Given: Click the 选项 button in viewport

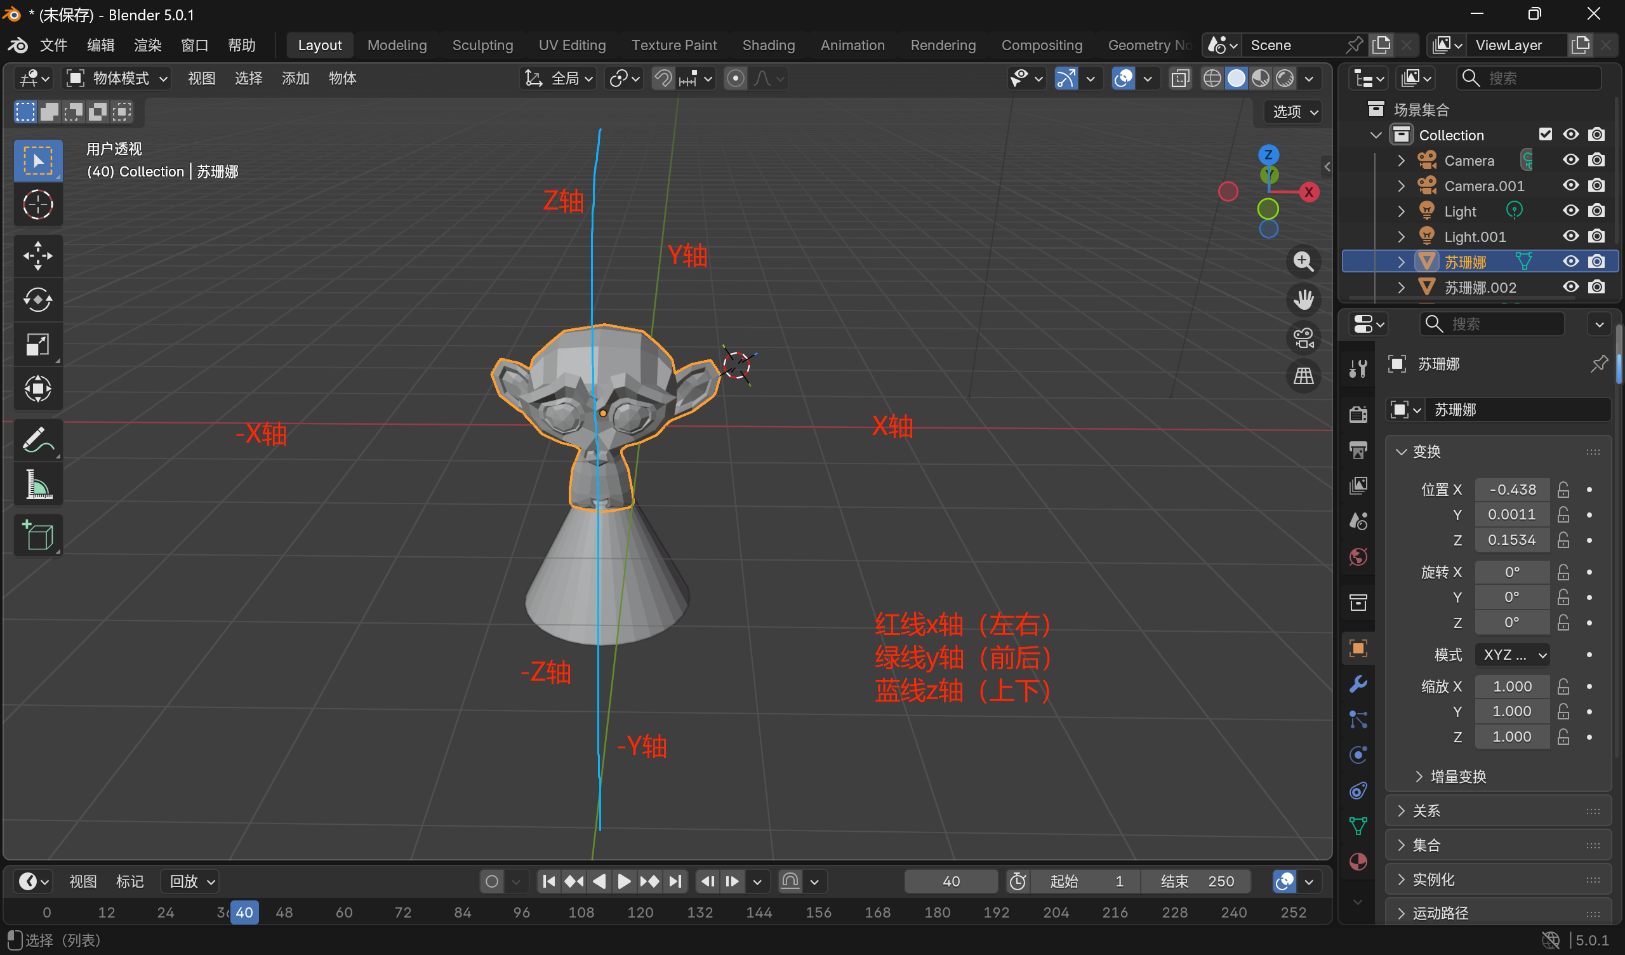Looking at the screenshot, I should coord(1295,112).
